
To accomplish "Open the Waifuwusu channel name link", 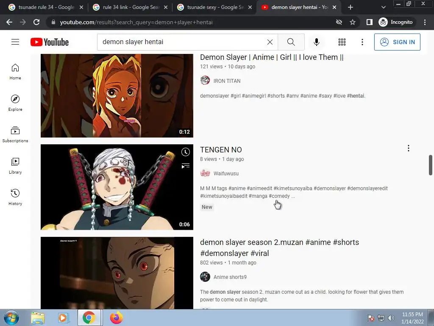I will point(226,174).
